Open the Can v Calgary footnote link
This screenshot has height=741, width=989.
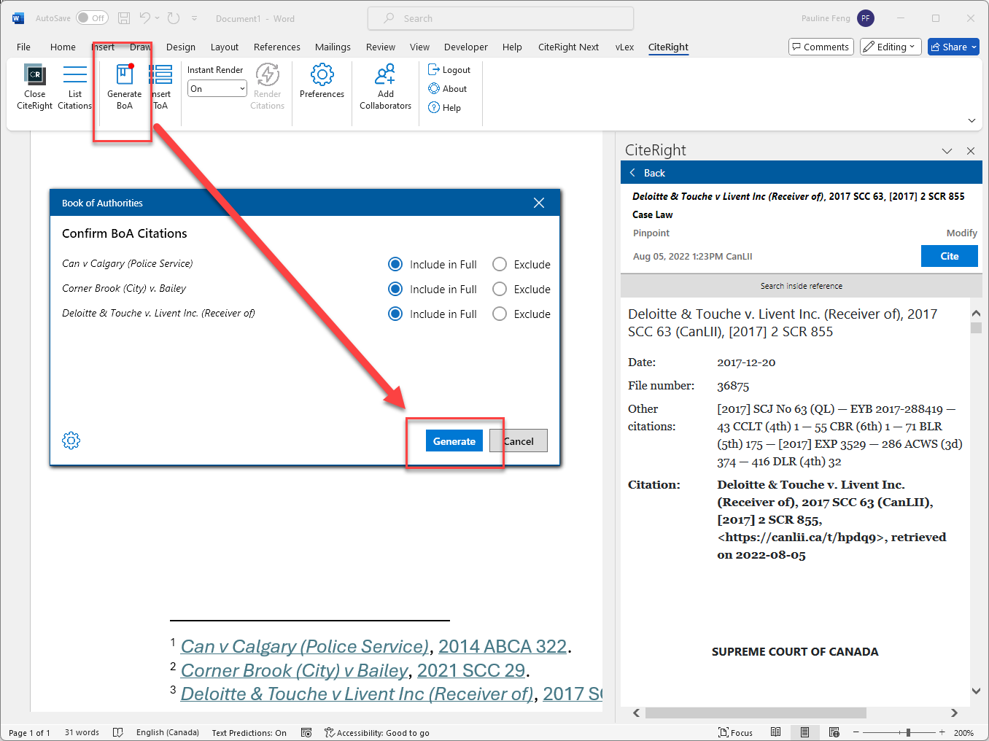tap(305, 646)
